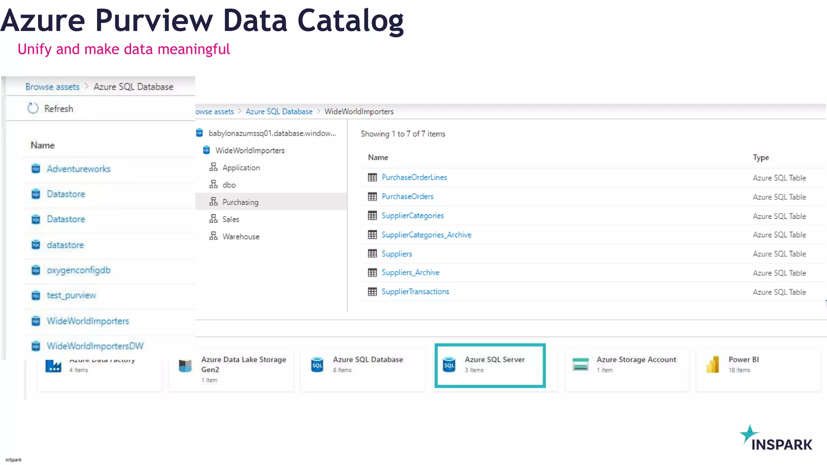Click the SQL icon beside WideWorldImportersDW
The image size is (827, 465).
36,346
